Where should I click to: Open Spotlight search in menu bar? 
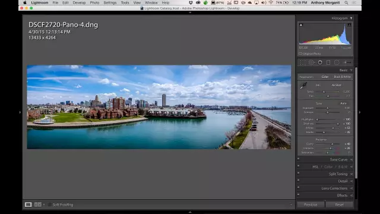pos(346,2)
